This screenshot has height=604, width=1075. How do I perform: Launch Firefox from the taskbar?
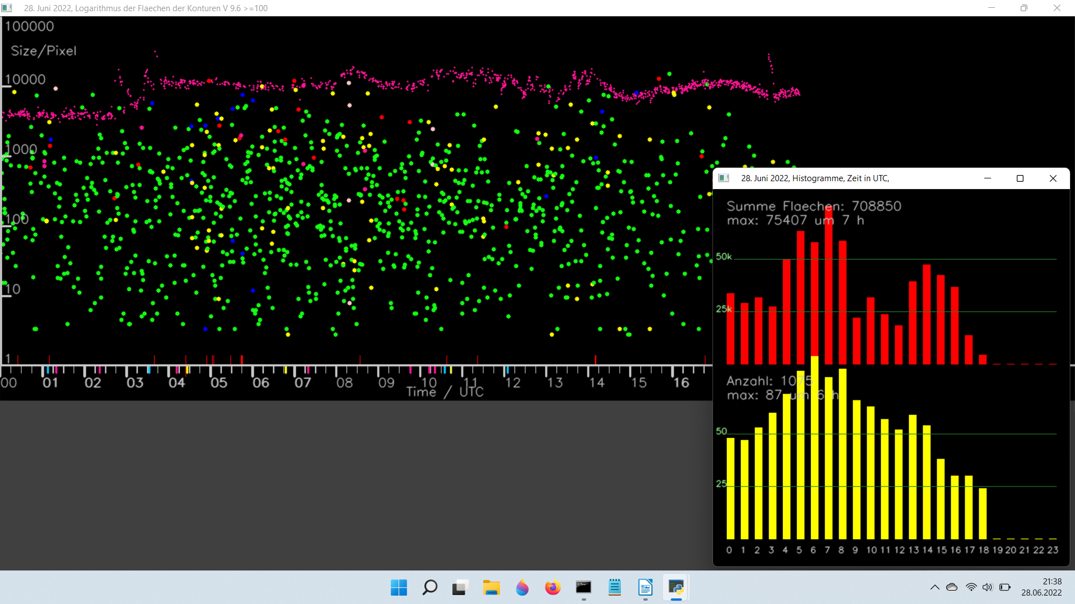[553, 587]
